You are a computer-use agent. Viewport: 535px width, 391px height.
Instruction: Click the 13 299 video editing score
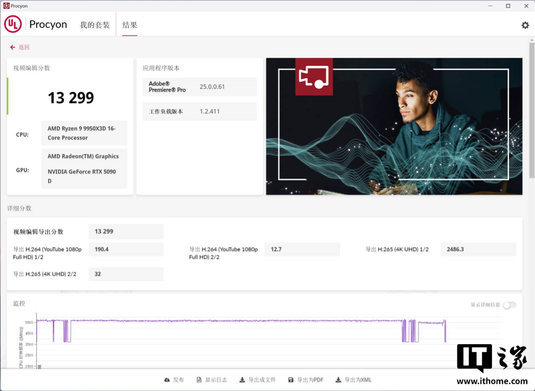[70, 98]
